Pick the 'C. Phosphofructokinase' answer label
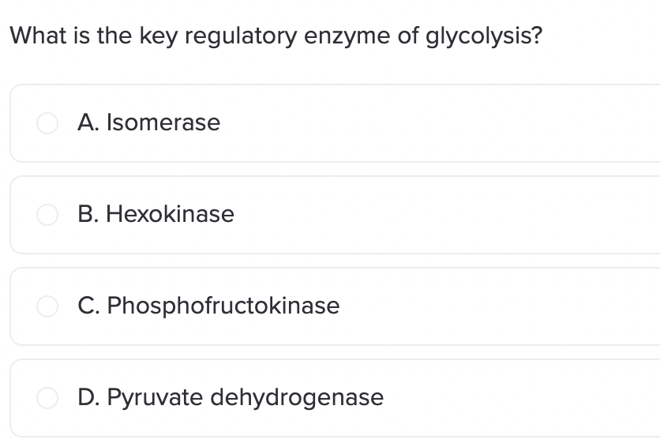Image resolution: width=660 pixels, height=447 pixels. click(208, 306)
